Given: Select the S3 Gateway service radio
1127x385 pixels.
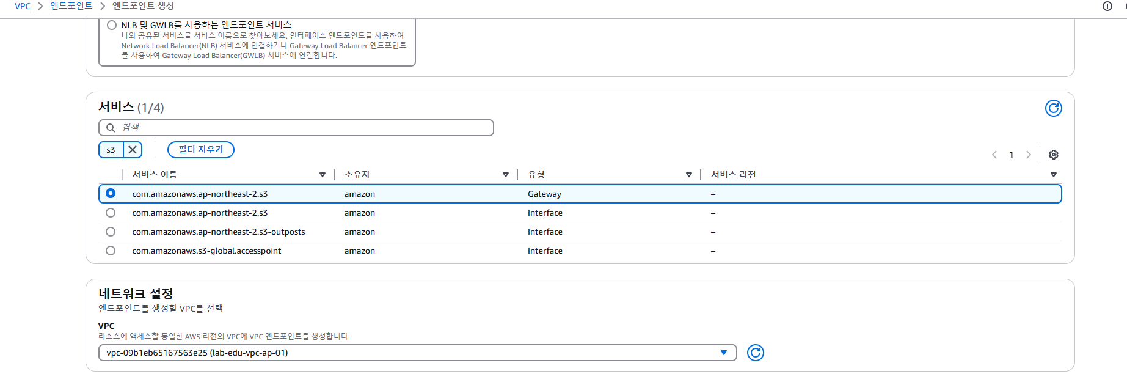Looking at the screenshot, I should coord(111,193).
